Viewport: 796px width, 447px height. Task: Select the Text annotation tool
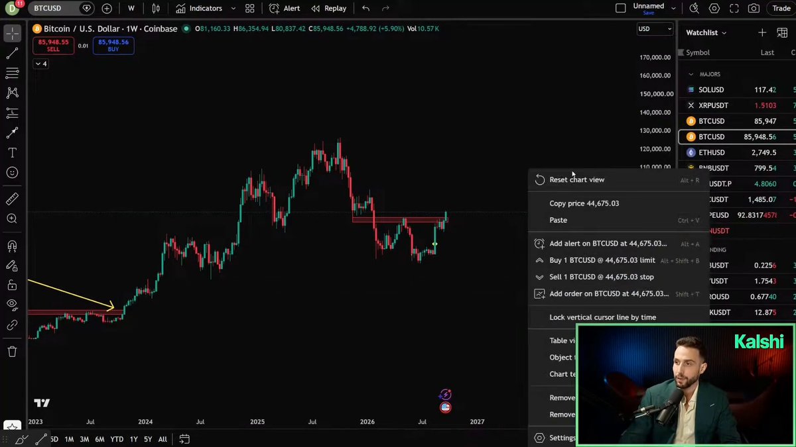12,153
